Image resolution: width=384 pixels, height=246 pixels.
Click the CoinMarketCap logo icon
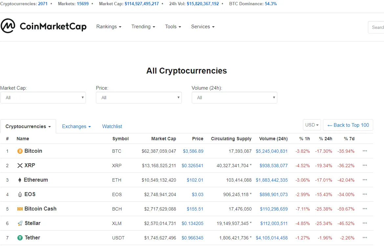(8, 26)
